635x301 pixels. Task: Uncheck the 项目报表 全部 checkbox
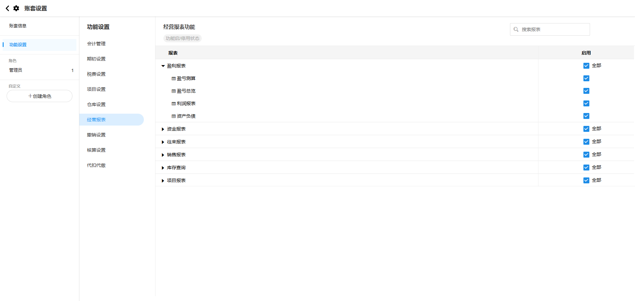pos(586,180)
